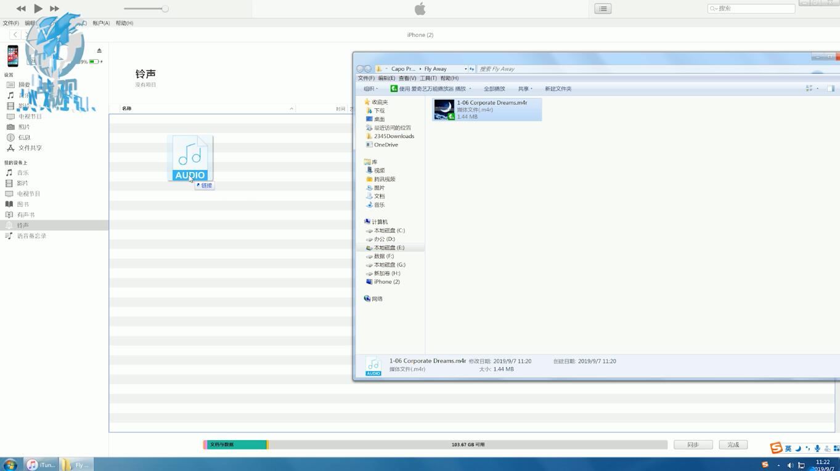
Task: Open 摘要 summary in iTunes settings sidebar
Action: 24,85
